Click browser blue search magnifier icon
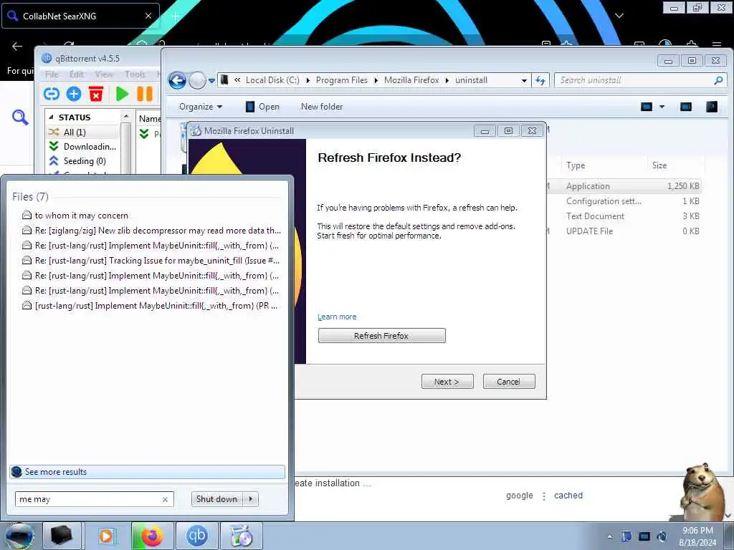 click(20, 117)
